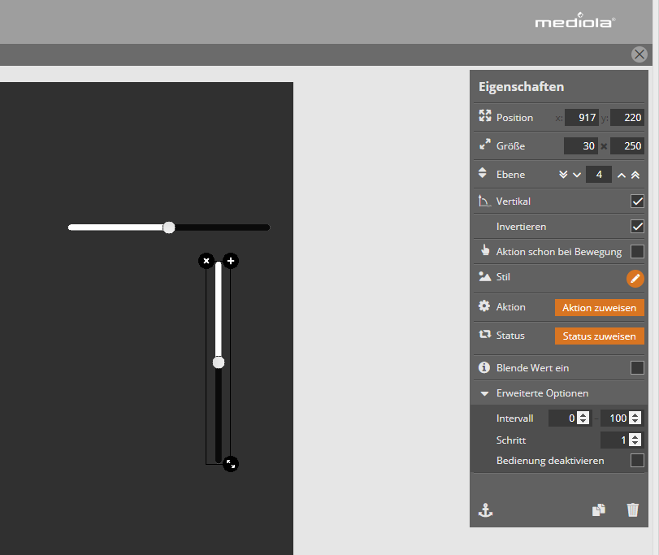
Task: Send layer to bottom with double-down arrow
Action: click(x=564, y=175)
